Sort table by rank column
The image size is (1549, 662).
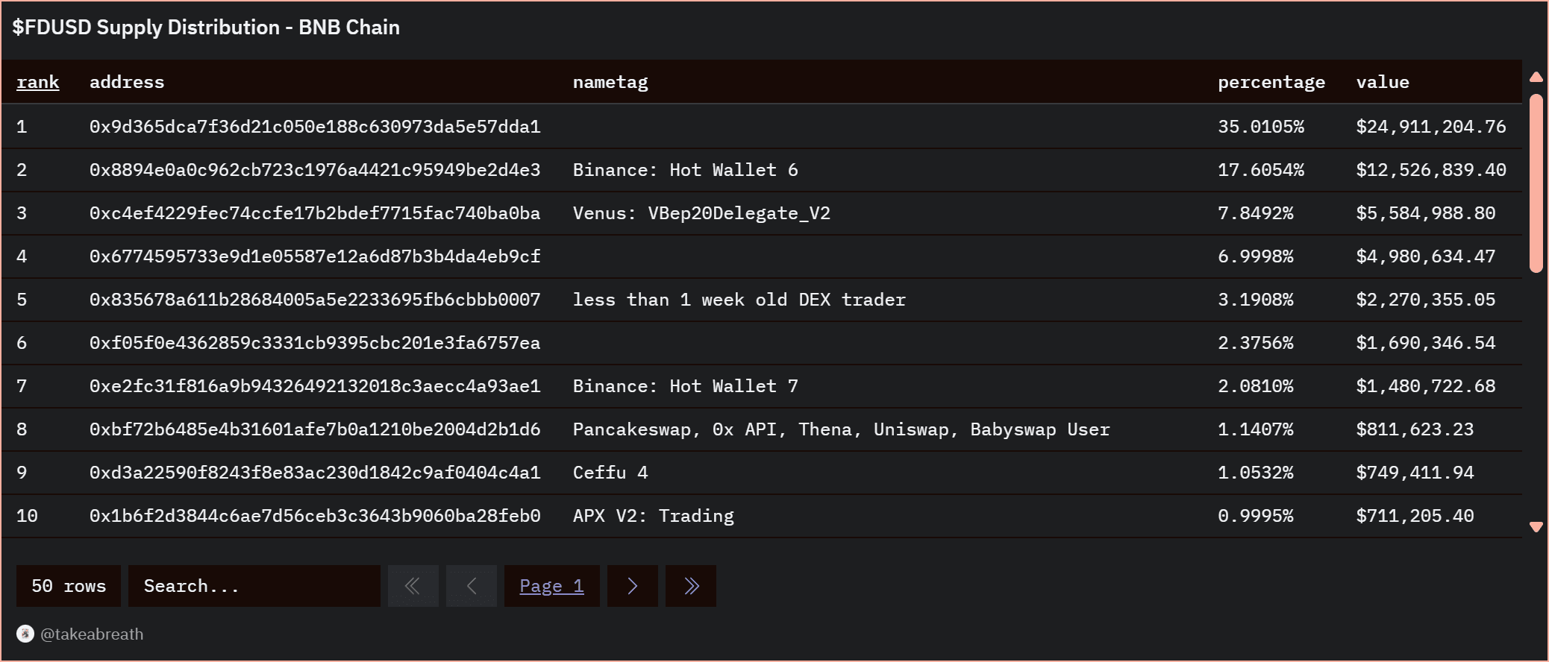pos(37,82)
